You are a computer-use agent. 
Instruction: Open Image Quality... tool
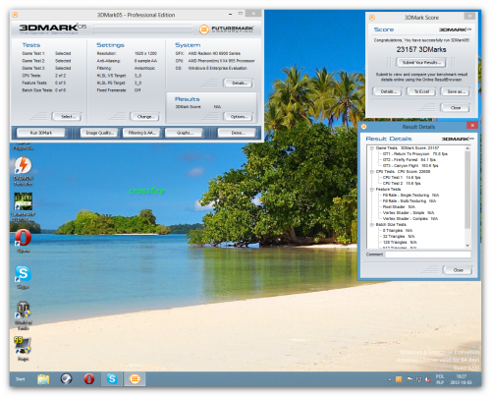tap(99, 133)
